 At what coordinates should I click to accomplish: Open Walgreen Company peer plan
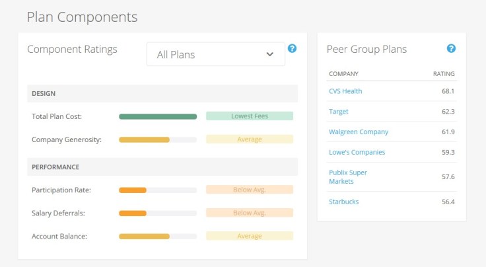click(359, 132)
